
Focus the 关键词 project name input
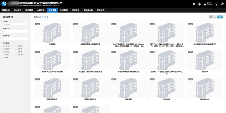click(x=16, y=24)
